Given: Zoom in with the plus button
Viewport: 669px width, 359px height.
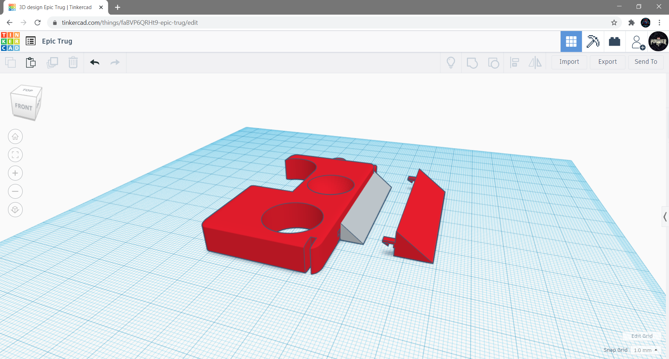Looking at the screenshot, I should (x=15, y=173).
